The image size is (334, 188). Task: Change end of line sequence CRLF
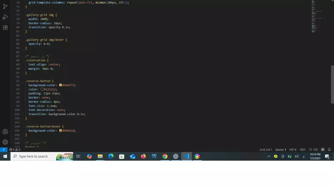[303, 150]
